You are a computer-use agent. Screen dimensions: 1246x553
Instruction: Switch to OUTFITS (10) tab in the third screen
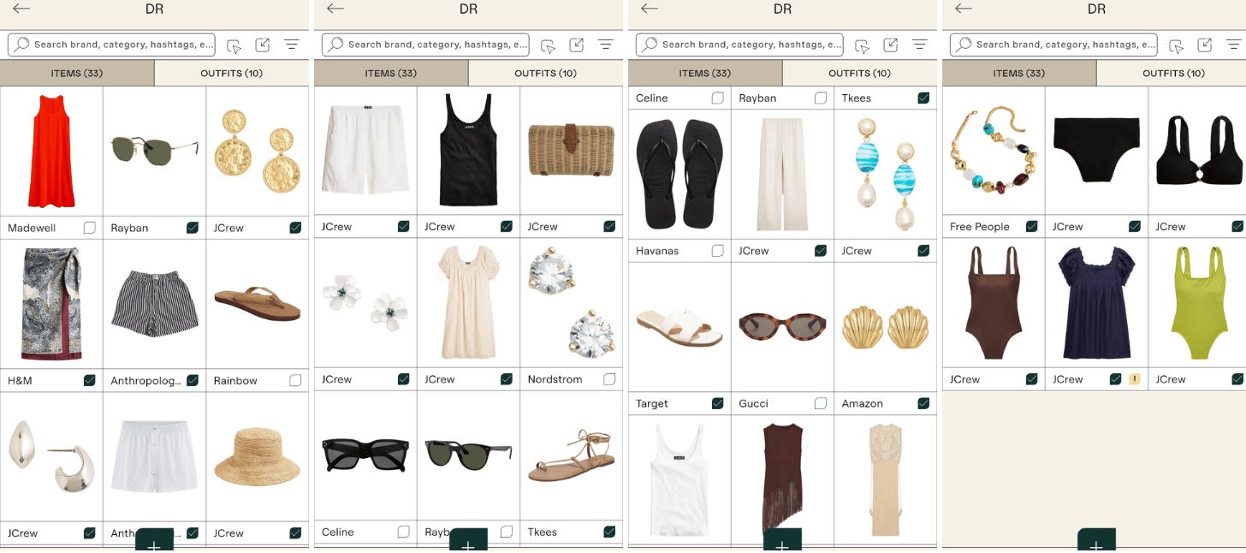pyautogui.click(x=860, y=74)
